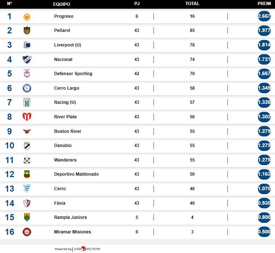Click the Peñarol striped shield crest
Image resolution: width=275 pixels, height=253 pixels.
point(27,30)
